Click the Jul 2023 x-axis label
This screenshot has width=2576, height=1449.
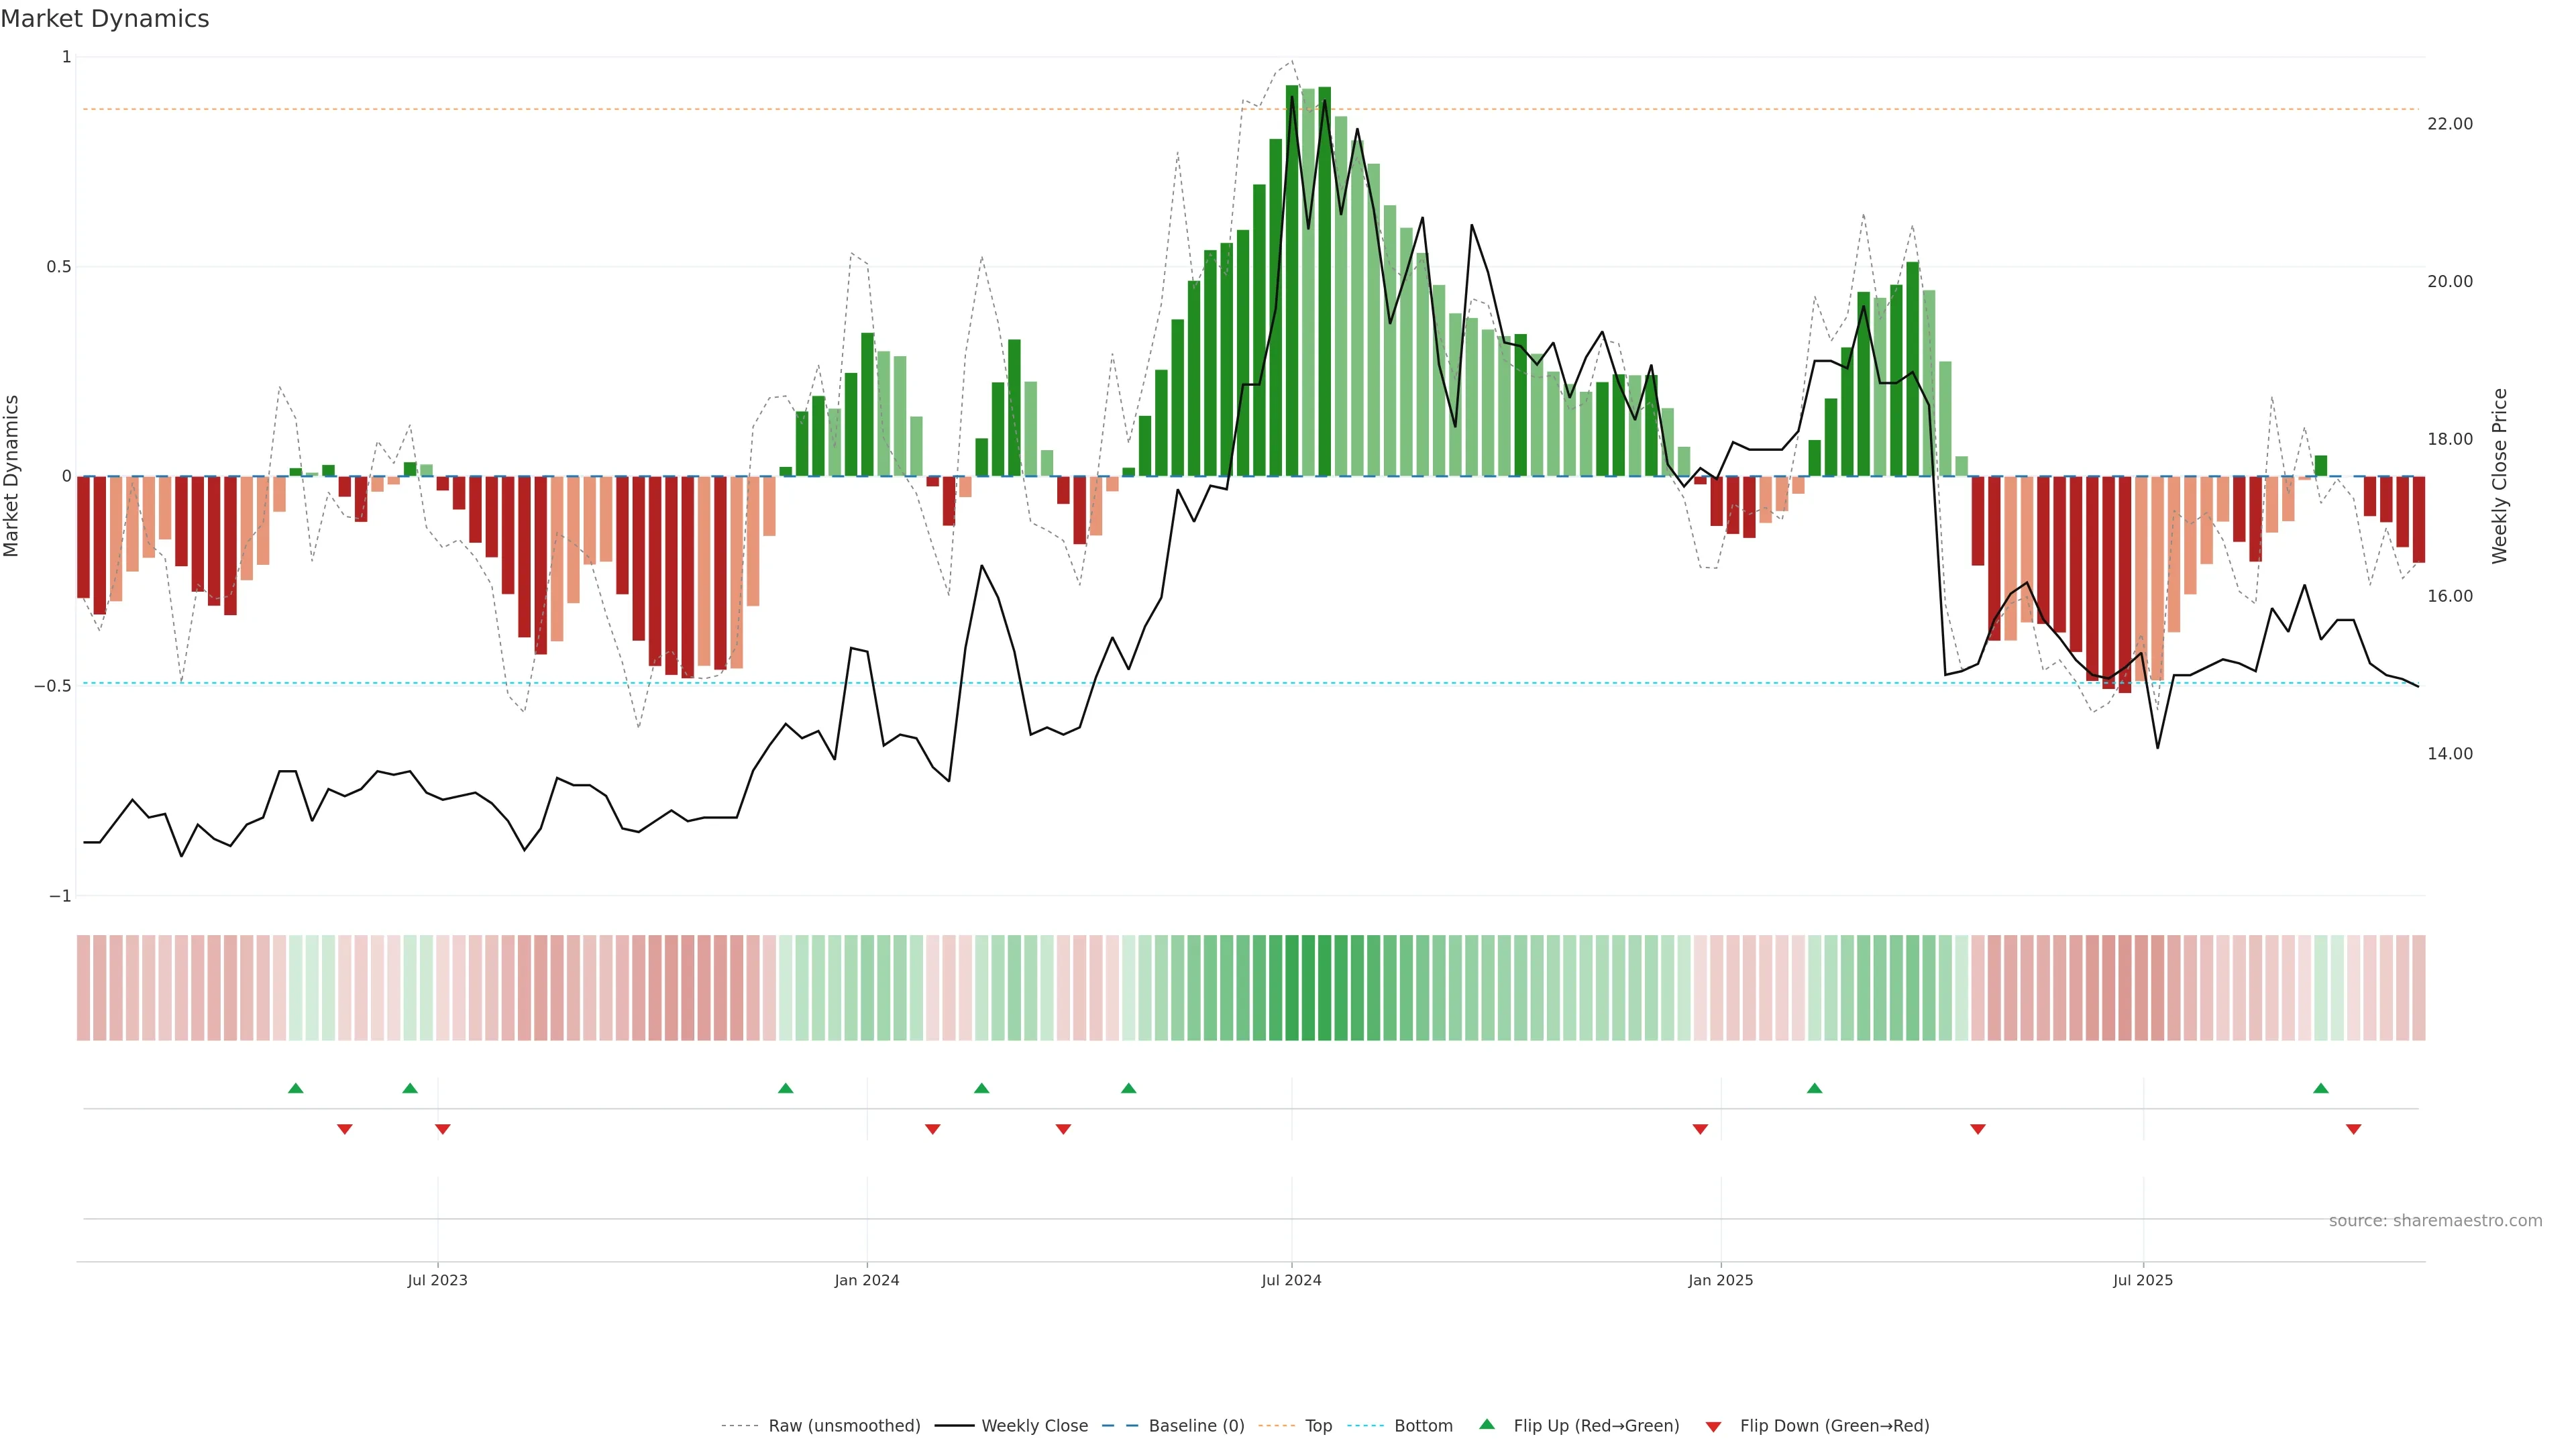click(437, 1280)
